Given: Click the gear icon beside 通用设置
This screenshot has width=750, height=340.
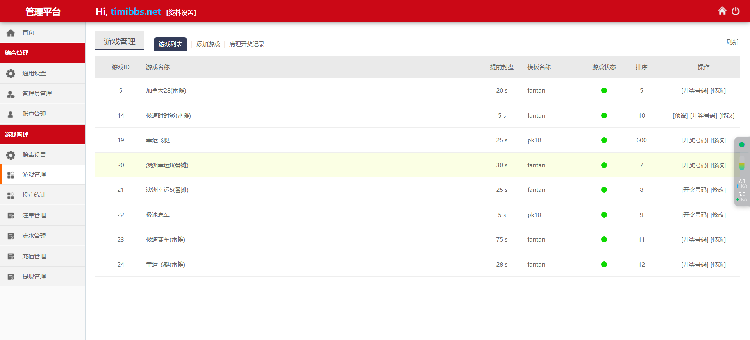Looking at the screenshot, I should [x=11, y=73].
